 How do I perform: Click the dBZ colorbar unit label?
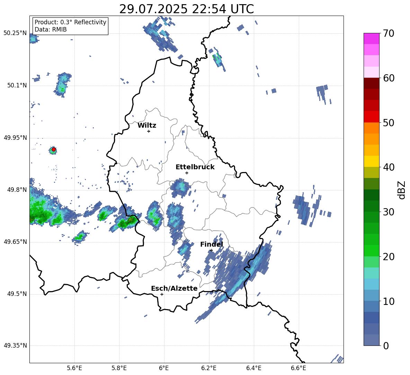tap(401, 190)
